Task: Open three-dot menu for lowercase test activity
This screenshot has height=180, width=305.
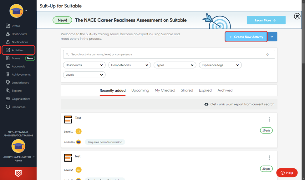Action: (x=269, y=157)
